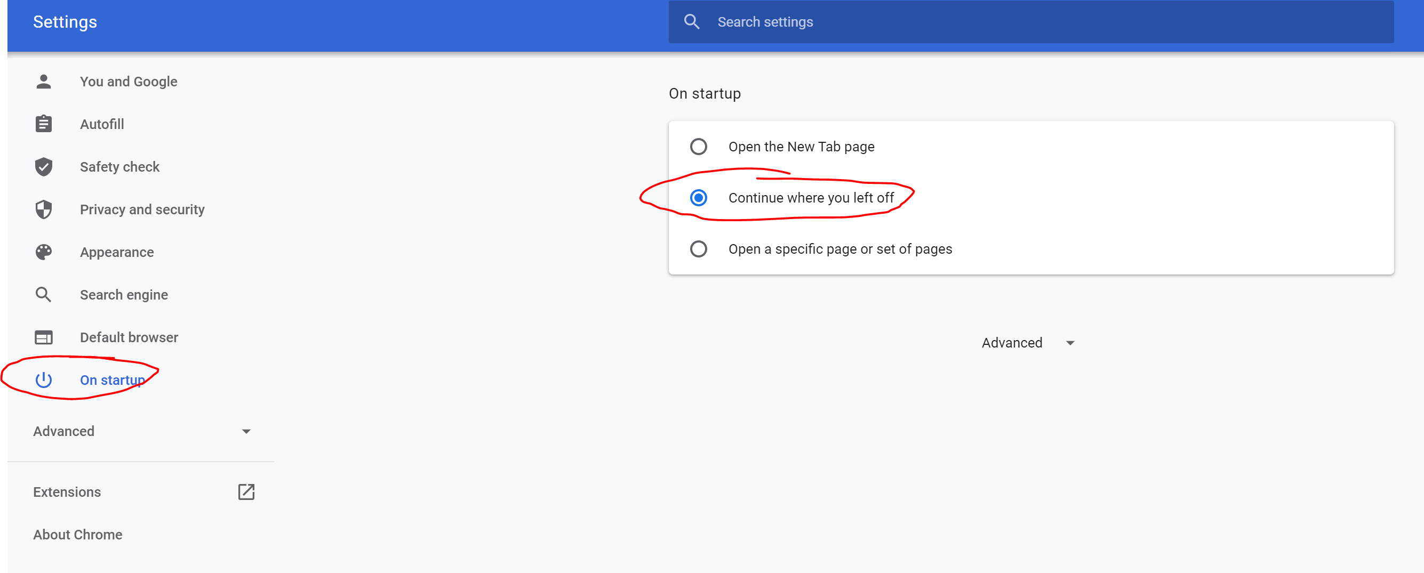Go to Privacy and security settings

click(x=142, y=209)
